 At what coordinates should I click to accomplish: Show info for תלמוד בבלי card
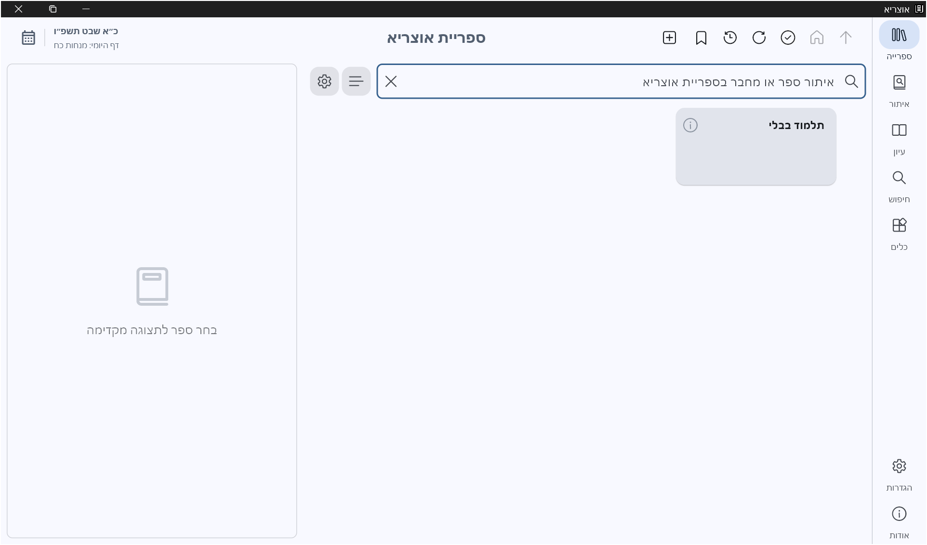click(690, 126)
